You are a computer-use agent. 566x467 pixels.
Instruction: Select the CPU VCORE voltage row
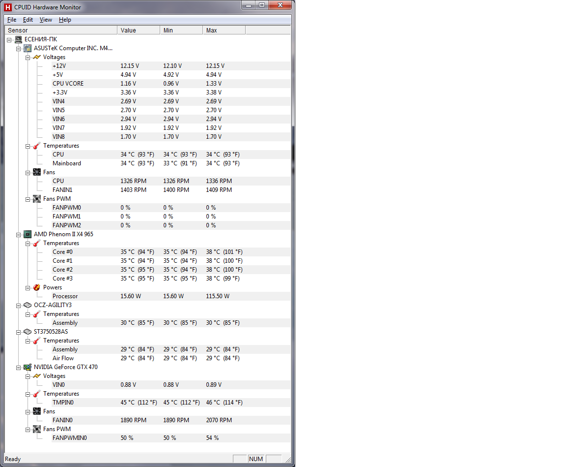(171, 84)
